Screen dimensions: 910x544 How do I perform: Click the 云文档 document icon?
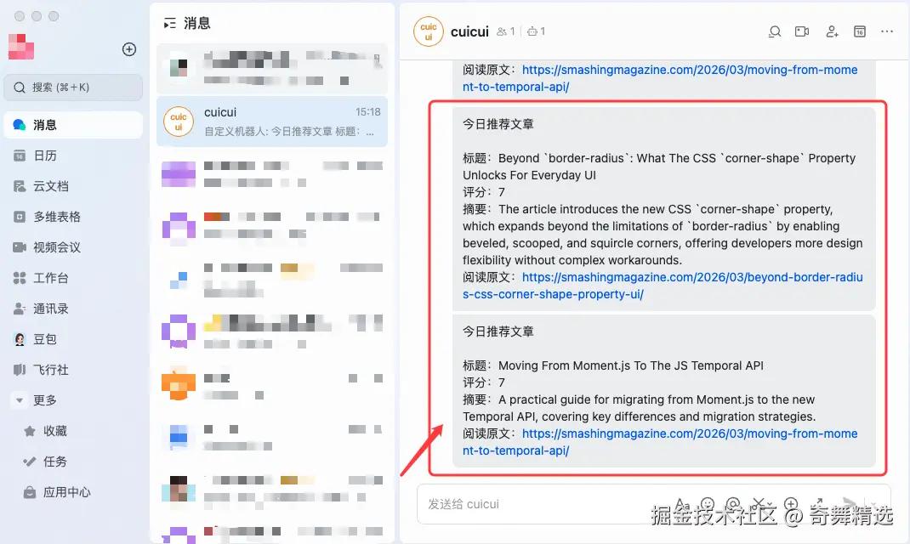tap(20, 186)
